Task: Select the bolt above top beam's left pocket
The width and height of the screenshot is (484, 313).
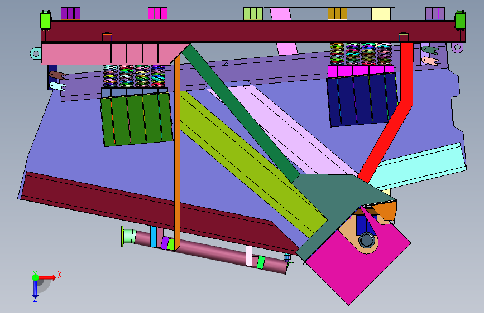Action: click(107, 33)
